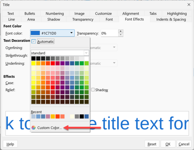Click the Help button
The width and height of the screenshot is (194, 150).
click(10, 144)
